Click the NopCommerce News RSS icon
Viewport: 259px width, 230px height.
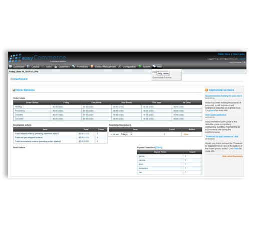tap(206, 90)
